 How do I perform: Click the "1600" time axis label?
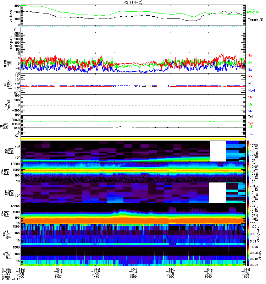(x=245, y=277)
